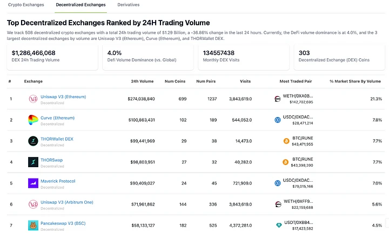Click the Bitcoin icon in THORWallet DEX row
The width and height of the screenshot is (389, 233).
286,141
